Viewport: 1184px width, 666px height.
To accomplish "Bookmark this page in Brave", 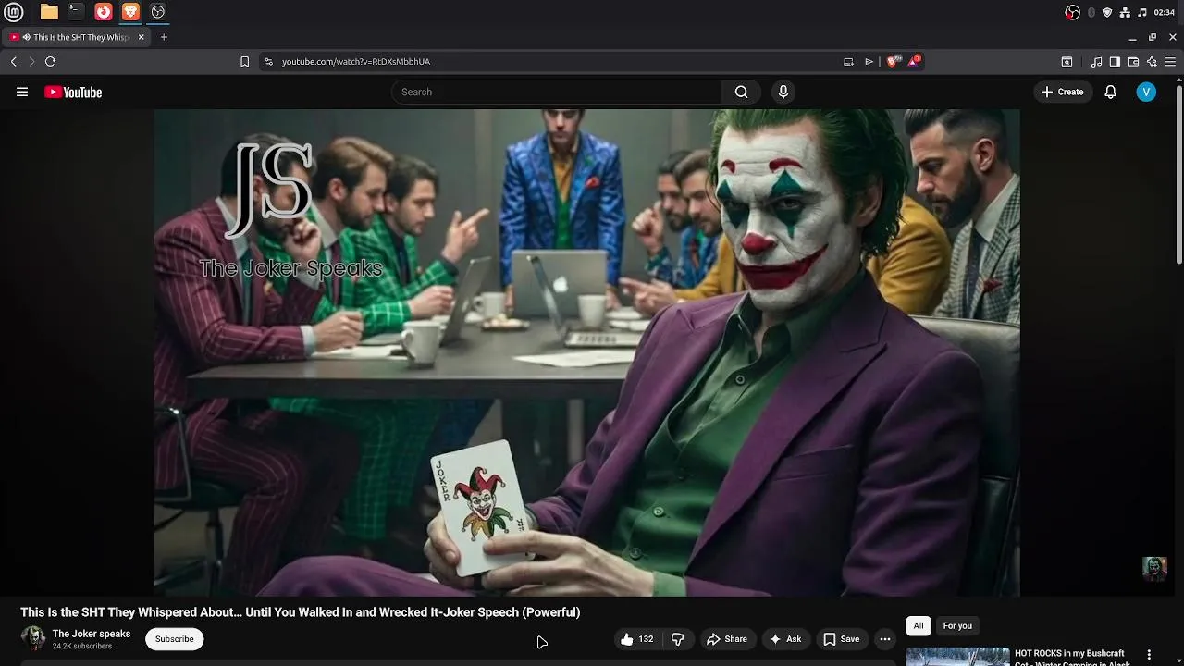I will point(244,61).
